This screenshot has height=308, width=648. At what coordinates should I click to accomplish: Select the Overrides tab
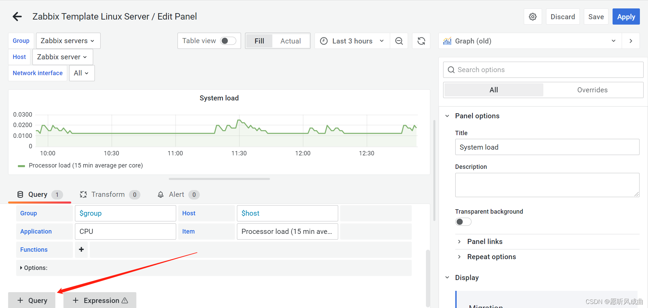tap(592, 90)
